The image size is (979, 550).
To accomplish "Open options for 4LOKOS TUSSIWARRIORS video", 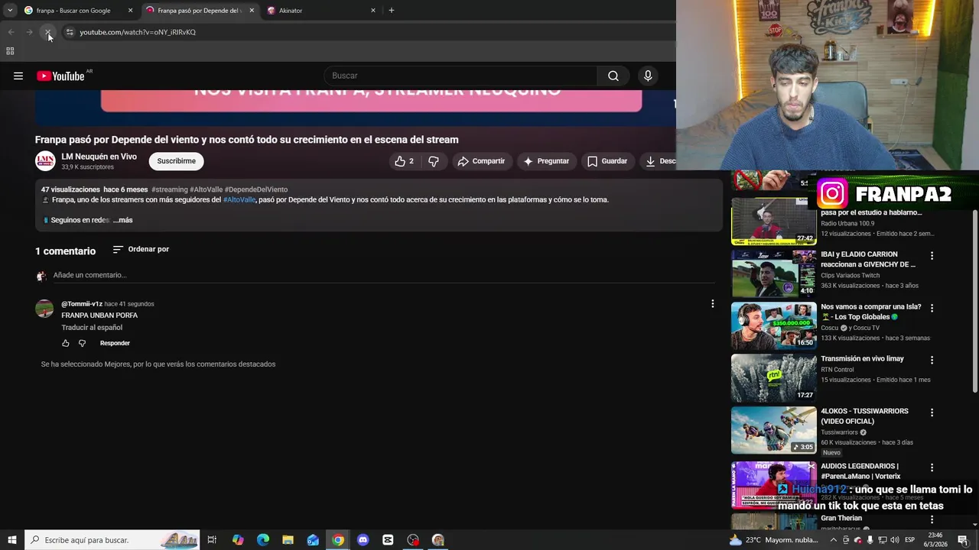I will [x=932, y=412].
